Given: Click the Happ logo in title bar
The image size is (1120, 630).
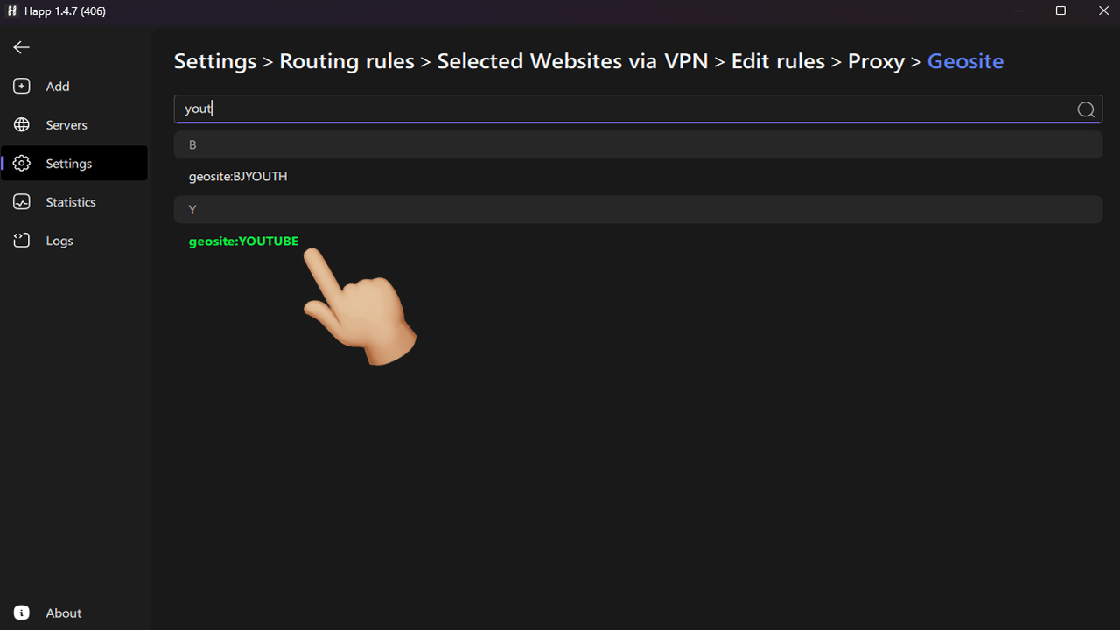Looking at the screenshot, I should pos(12,11).
